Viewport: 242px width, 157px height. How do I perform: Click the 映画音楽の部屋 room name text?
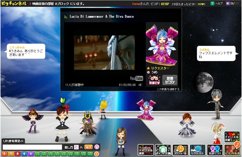click(43, 4)
